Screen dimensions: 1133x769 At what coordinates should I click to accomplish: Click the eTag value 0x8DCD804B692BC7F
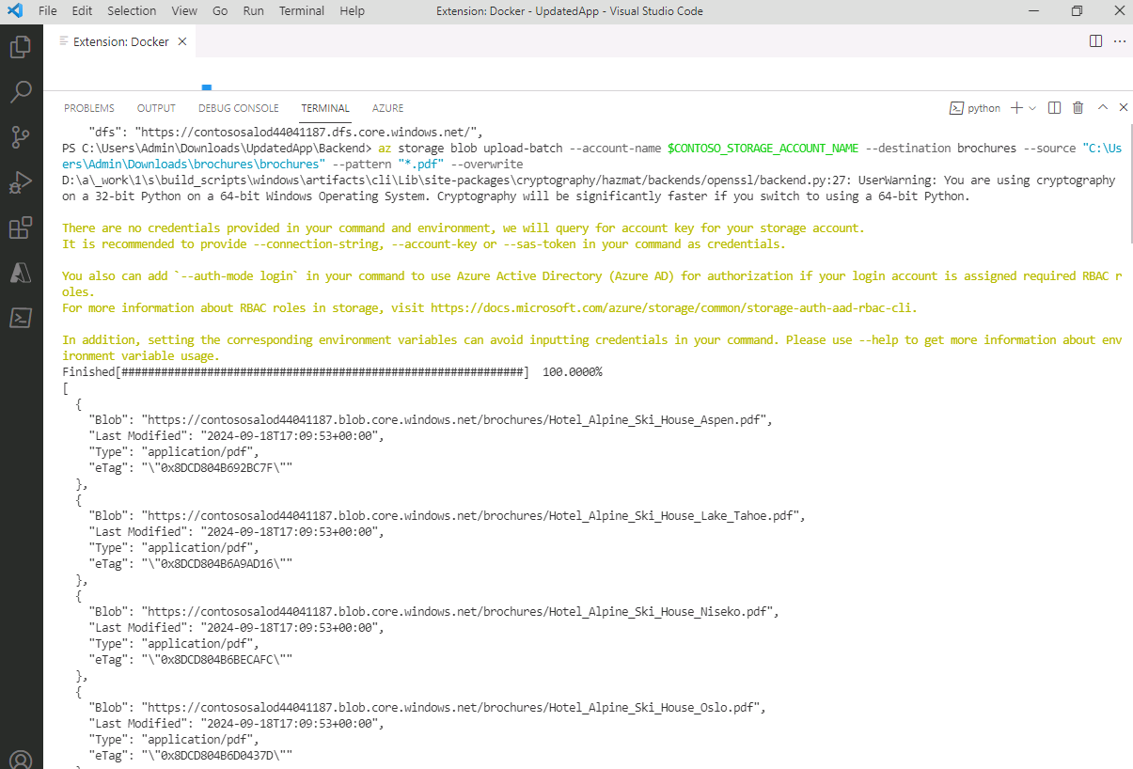[x=216, y=467]
